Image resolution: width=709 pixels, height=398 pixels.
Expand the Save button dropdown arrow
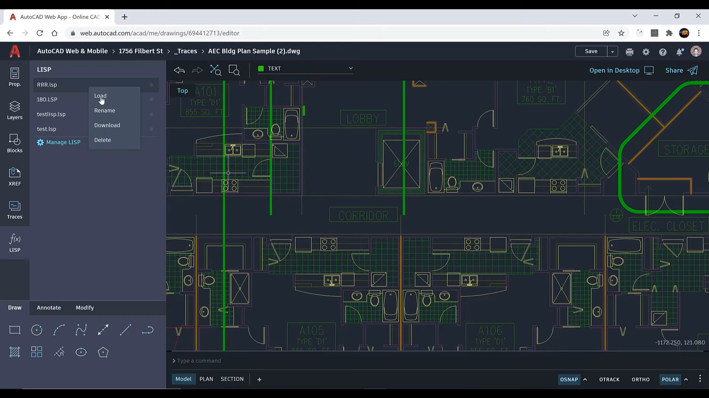[x=612, y=51]
